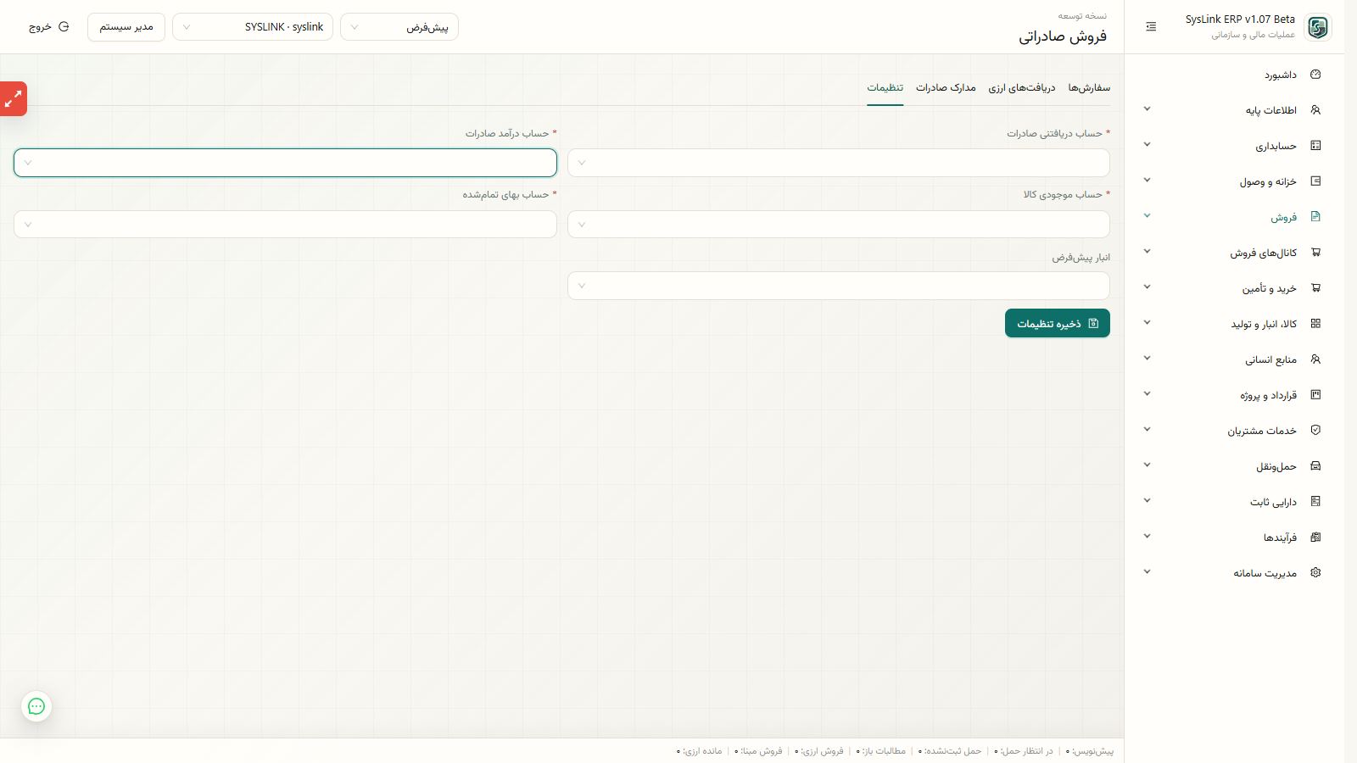Open قرارداد و پروژه menu item
This screenshot has width=1357, height=763.
click(1234, 395)
